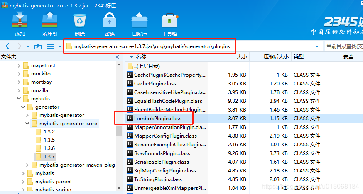This screenshot has width=363, height=194.
Task: Expand the mozilla folder node
Action: point(19,90)
